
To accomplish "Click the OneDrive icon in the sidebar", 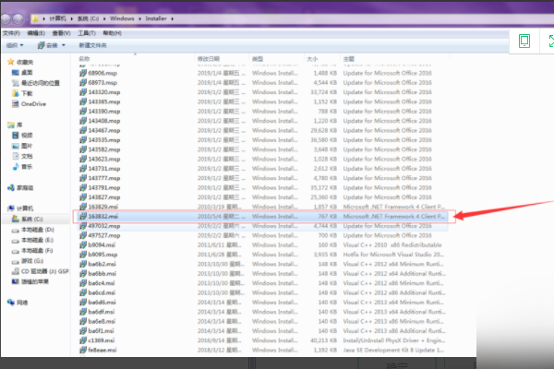I will coord(15,104).
